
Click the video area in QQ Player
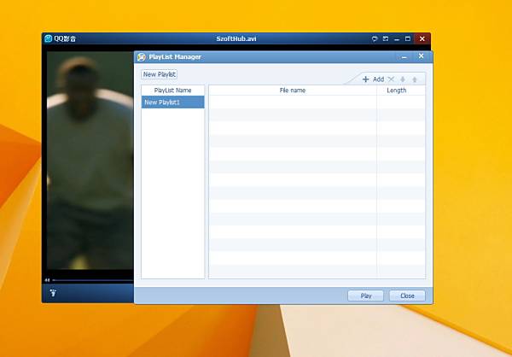pos(90,161)
